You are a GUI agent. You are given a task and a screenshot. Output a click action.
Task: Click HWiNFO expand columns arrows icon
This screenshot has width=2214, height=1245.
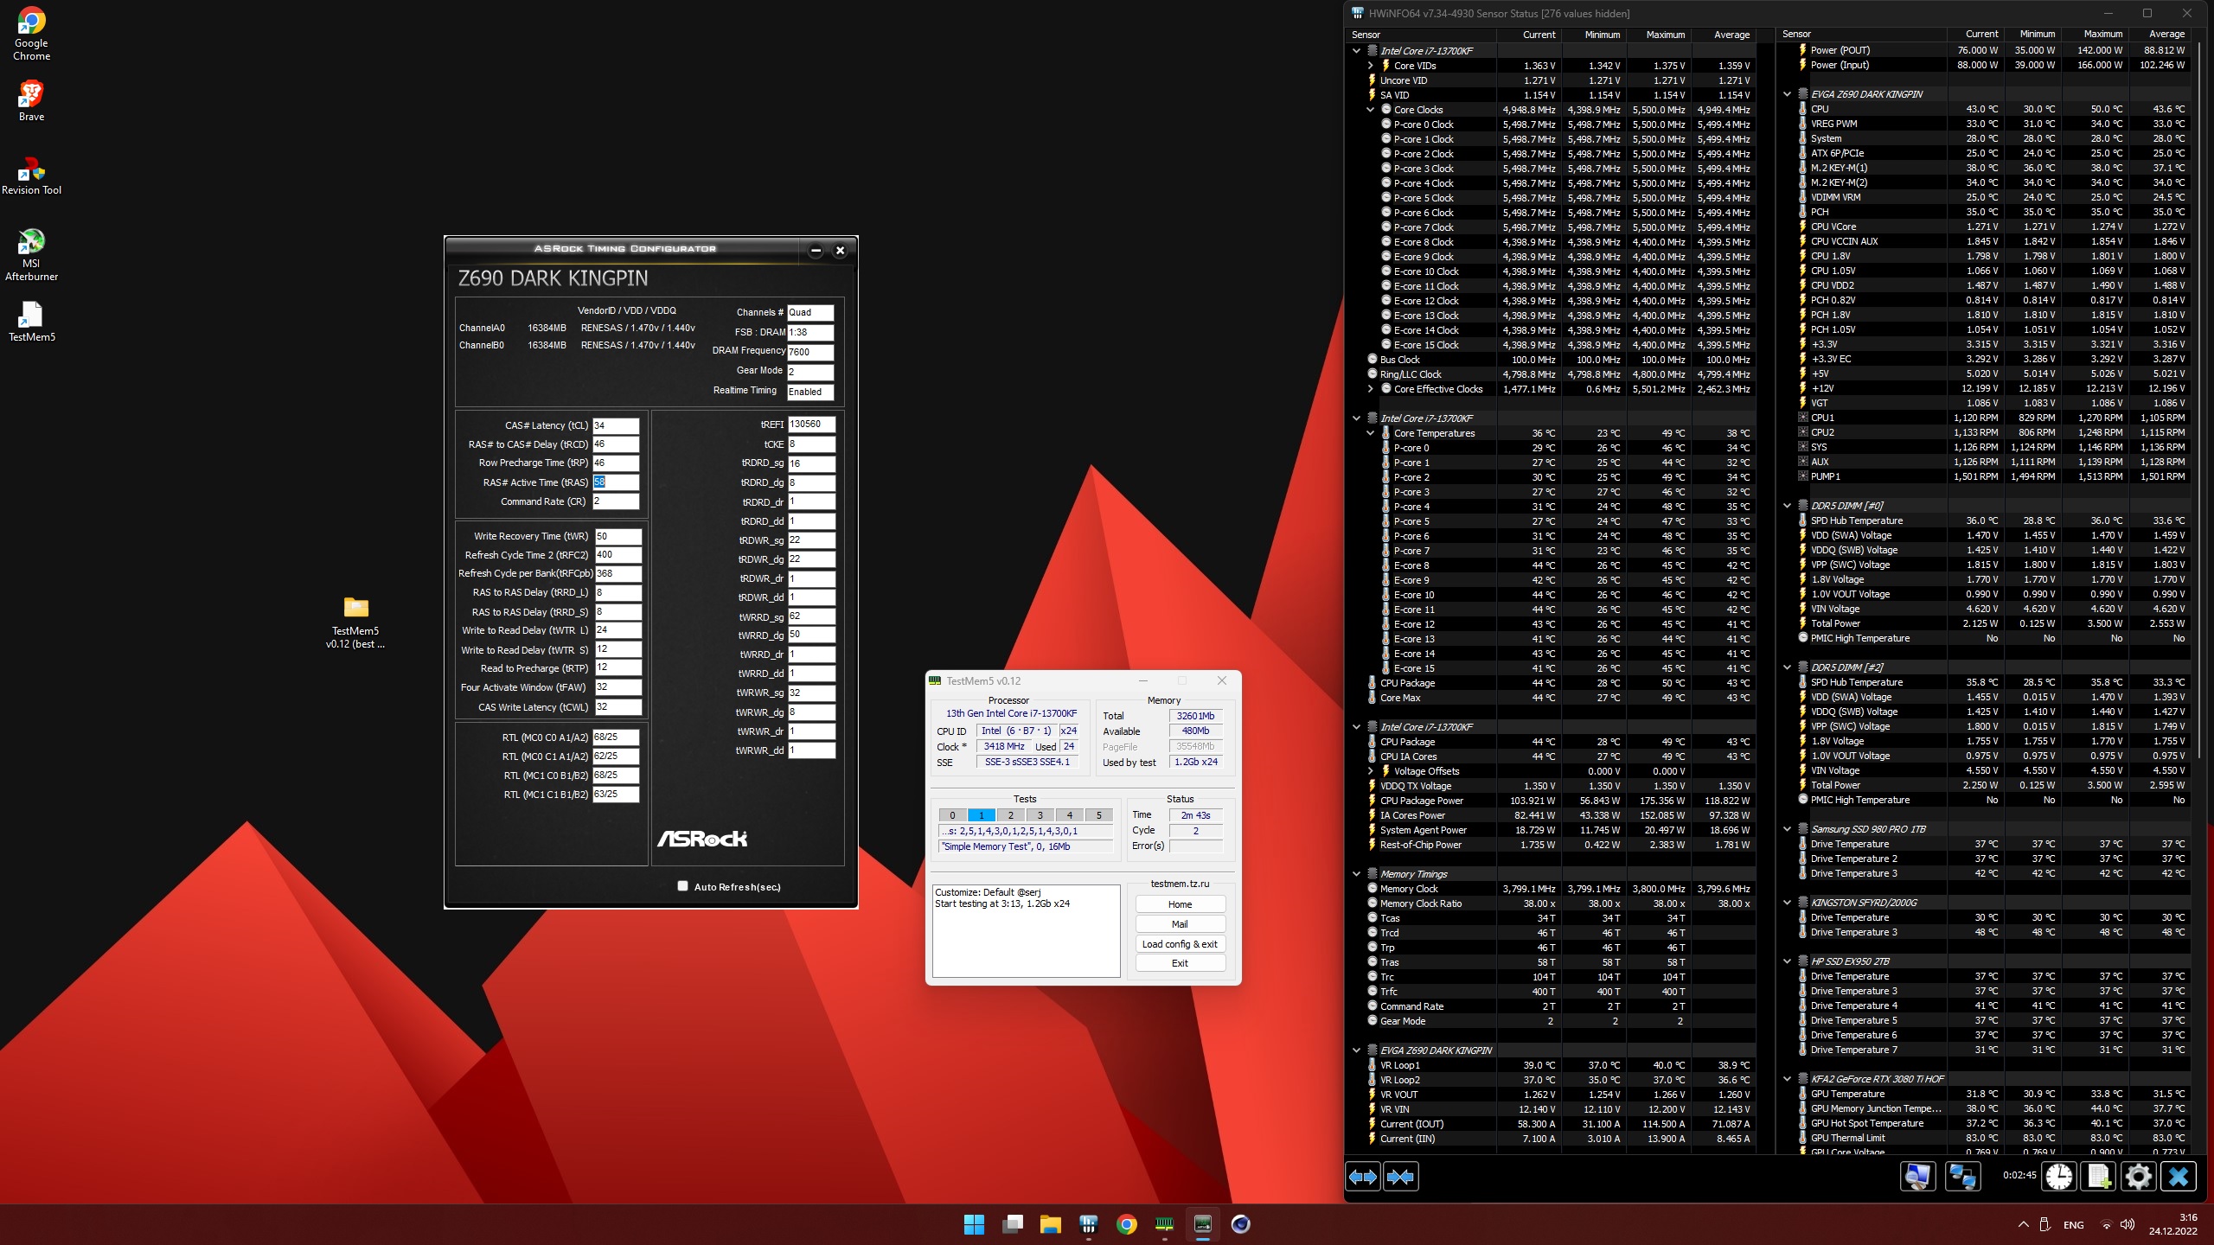tap(1363, 1177)
